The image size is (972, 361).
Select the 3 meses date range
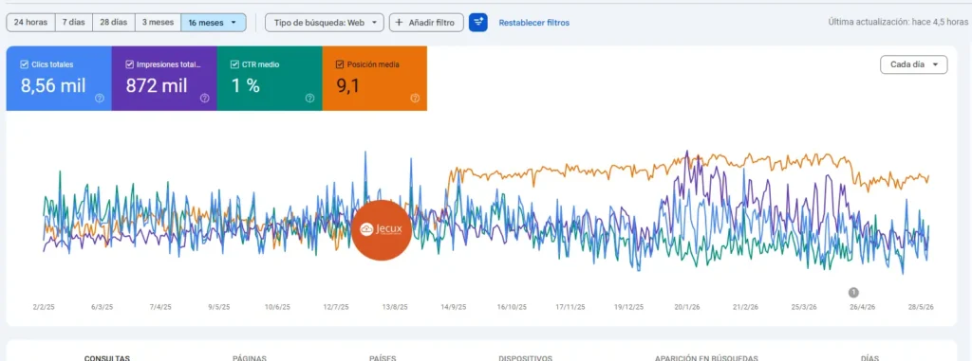(x=158, y=23)
